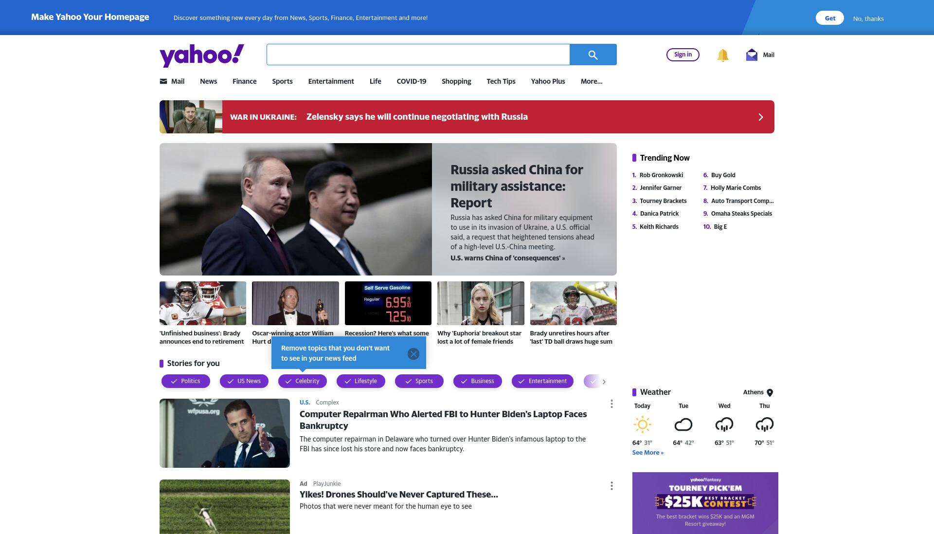
Task: Open trending topic Big E
Action: (720, 227)
